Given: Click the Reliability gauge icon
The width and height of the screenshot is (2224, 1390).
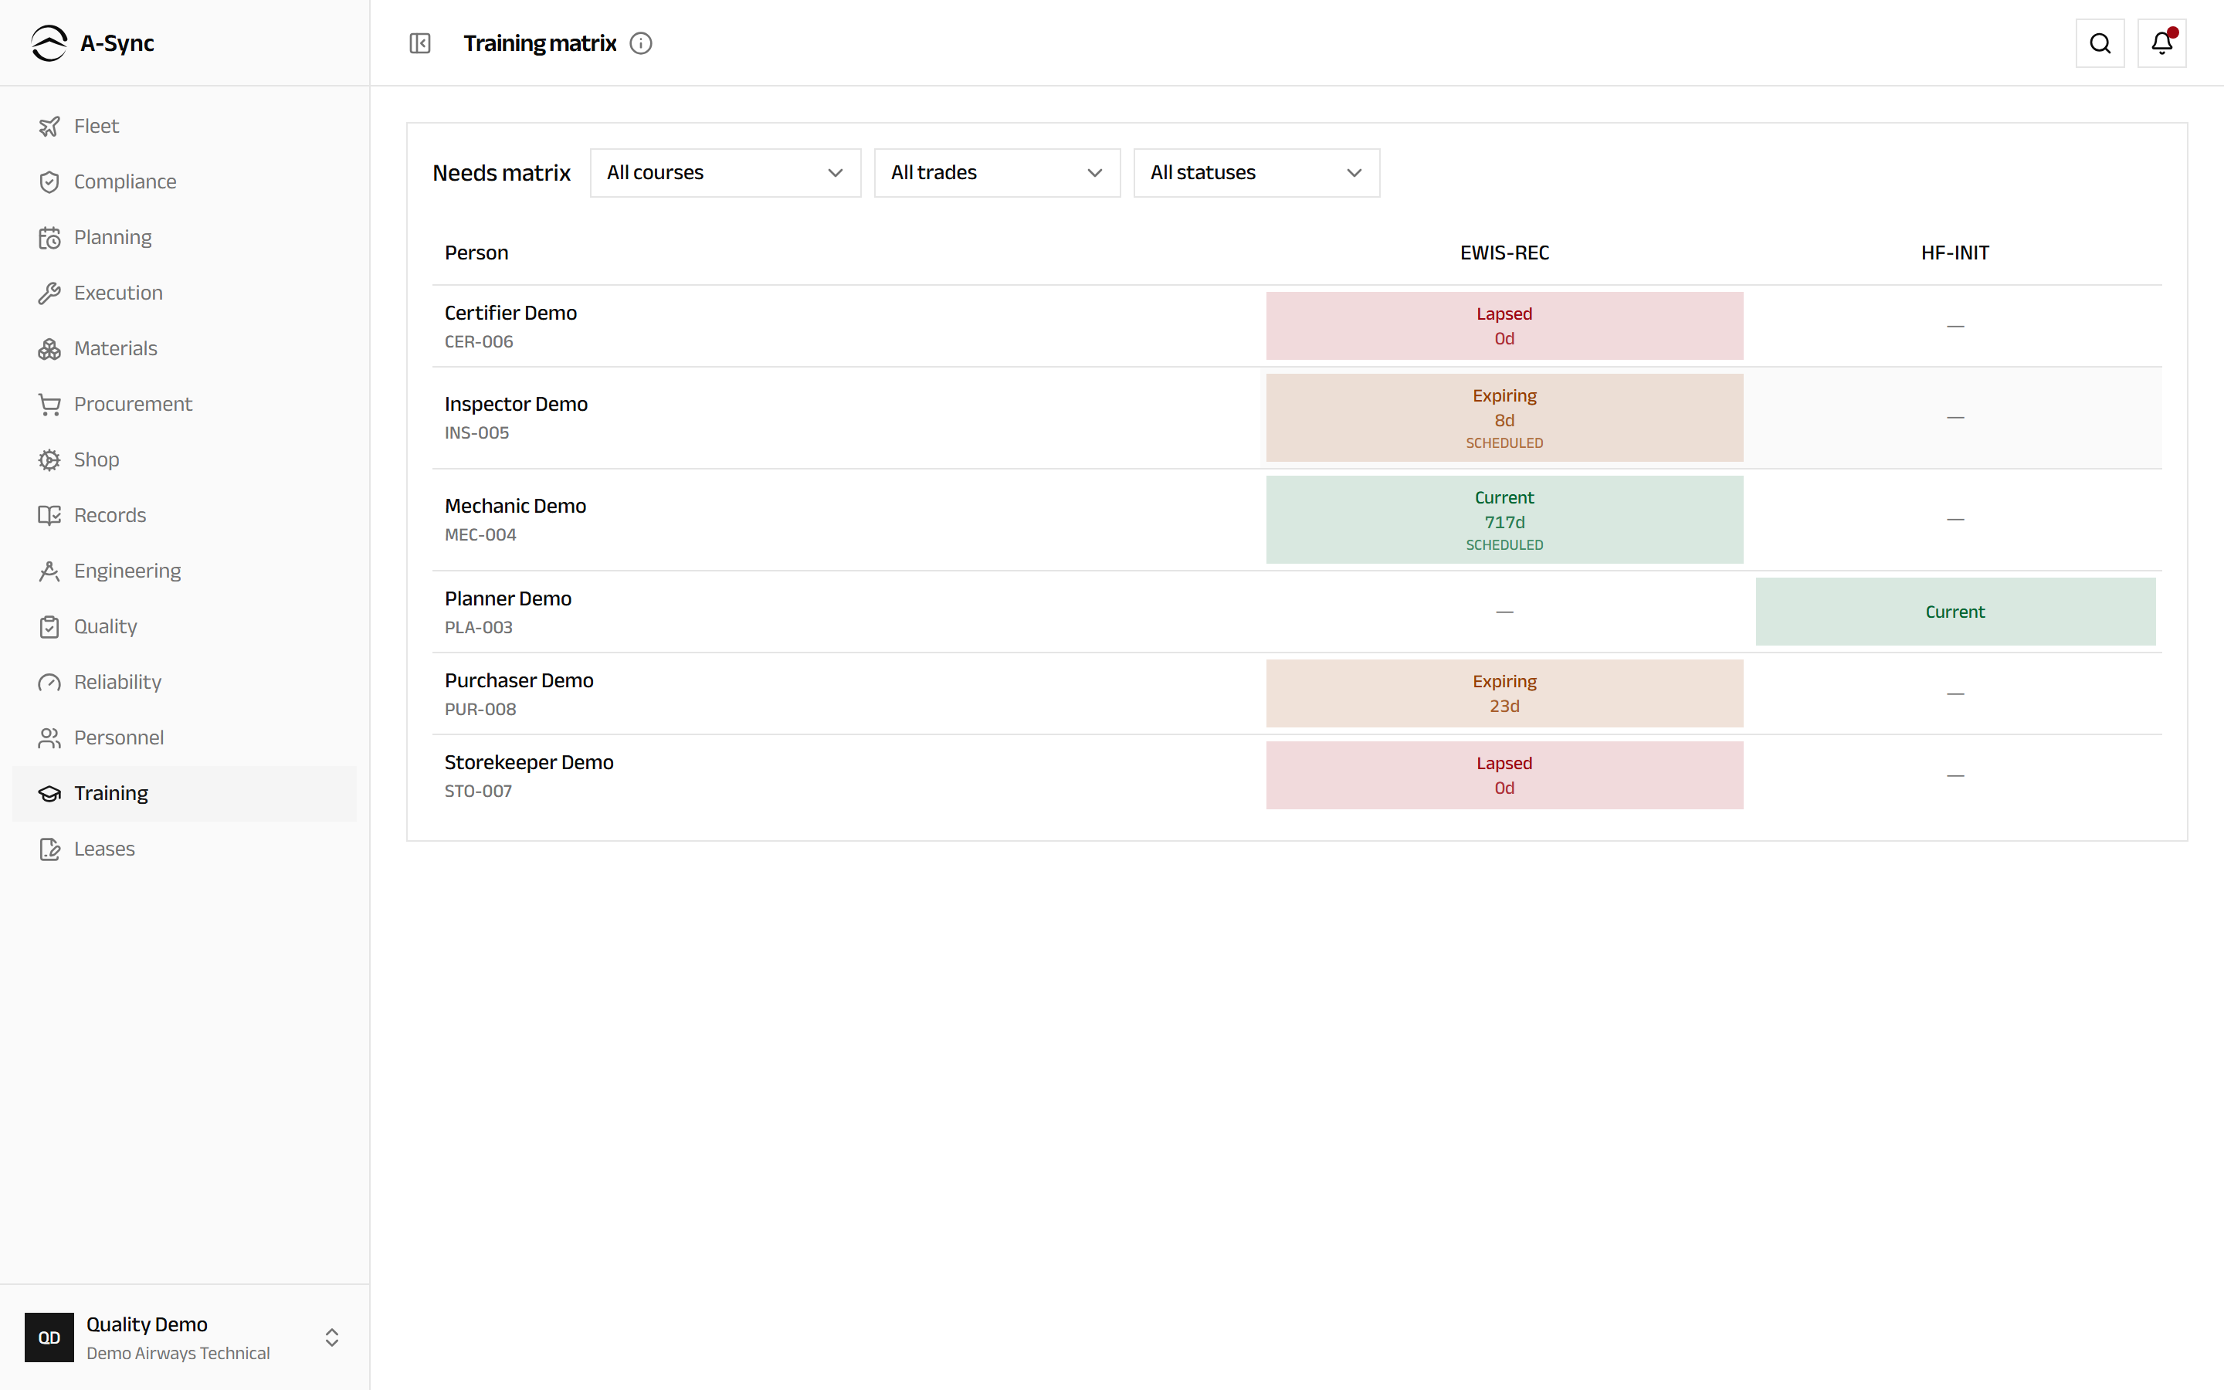Looking at the screenshot, I should [x=49, y=682].
